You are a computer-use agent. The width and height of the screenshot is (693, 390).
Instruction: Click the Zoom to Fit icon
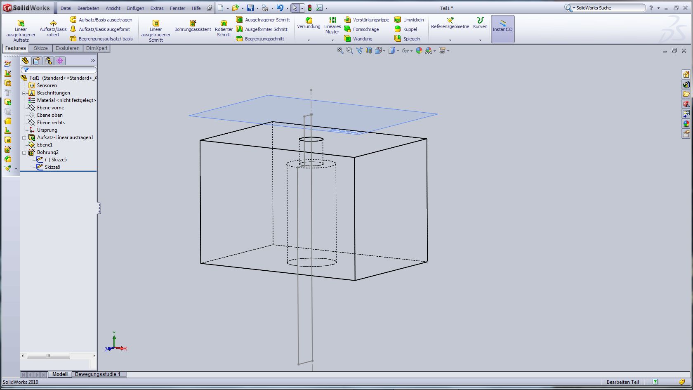[340, 50]
